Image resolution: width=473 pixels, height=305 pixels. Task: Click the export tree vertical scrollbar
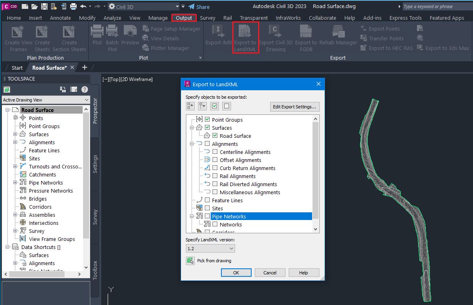[316, 169]
